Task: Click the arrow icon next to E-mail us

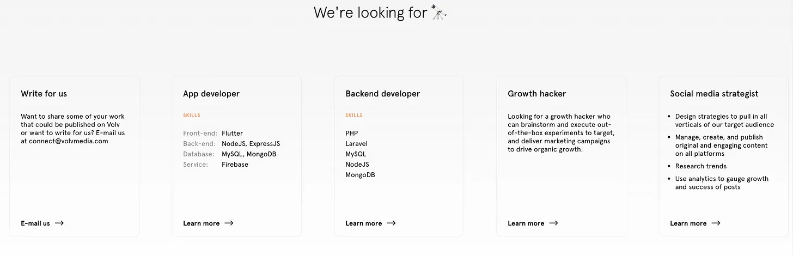Action: click(59, 223)
